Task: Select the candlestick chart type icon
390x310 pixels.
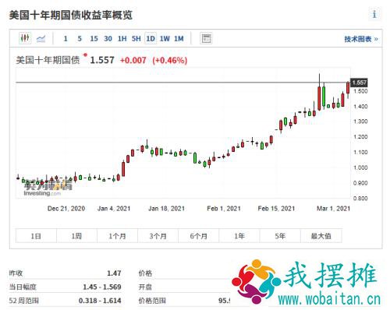Action: pos(25,38)
